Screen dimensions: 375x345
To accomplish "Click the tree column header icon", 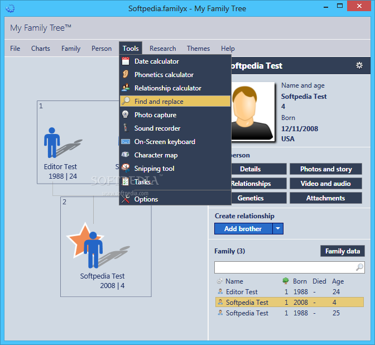I will 286,281.
